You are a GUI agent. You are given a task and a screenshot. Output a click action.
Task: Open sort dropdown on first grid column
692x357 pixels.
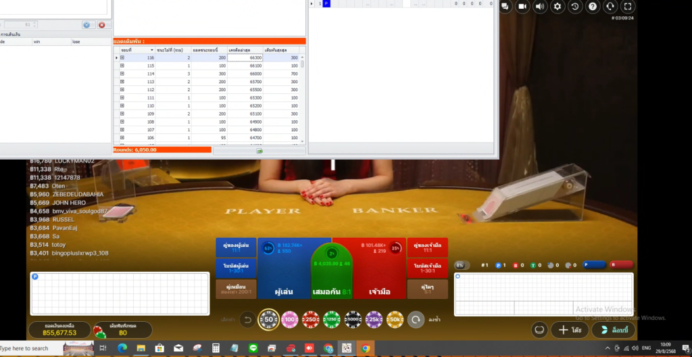point(151,50)
